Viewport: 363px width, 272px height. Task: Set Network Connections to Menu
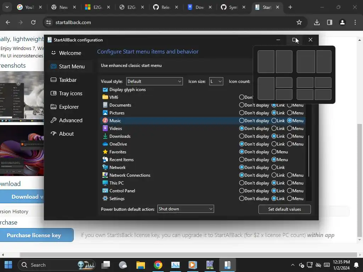pyautogui.click(x=290, y=175)
